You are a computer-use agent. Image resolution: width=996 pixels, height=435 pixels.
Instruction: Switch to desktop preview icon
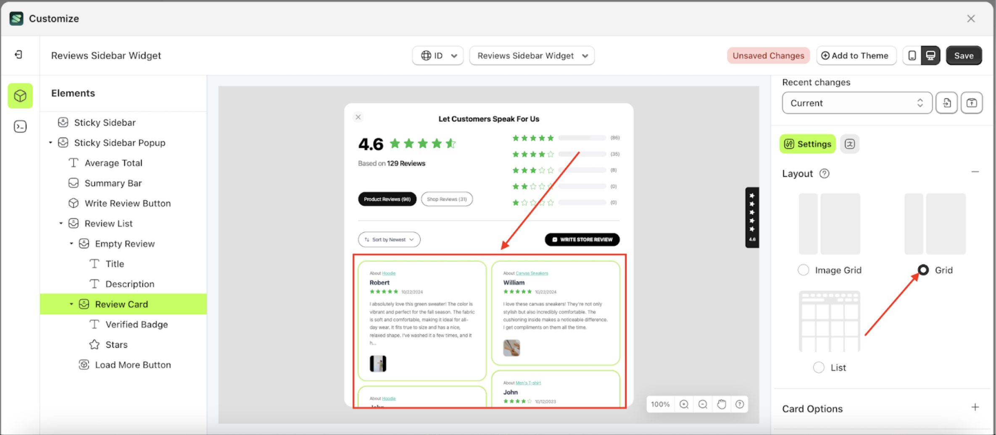tap(930, 55)
